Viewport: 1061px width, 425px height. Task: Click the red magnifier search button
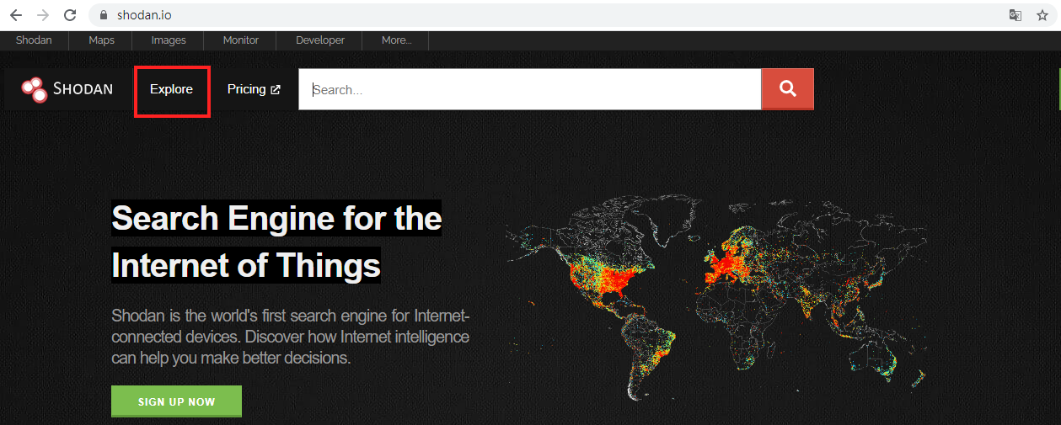tap(787, 89)
